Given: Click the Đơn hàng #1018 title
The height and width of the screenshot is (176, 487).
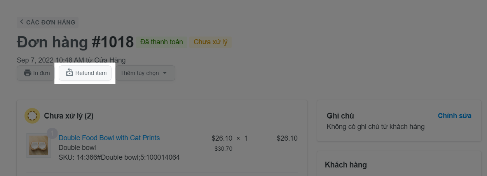Looking at the screenshot, I should click(75, 42).
